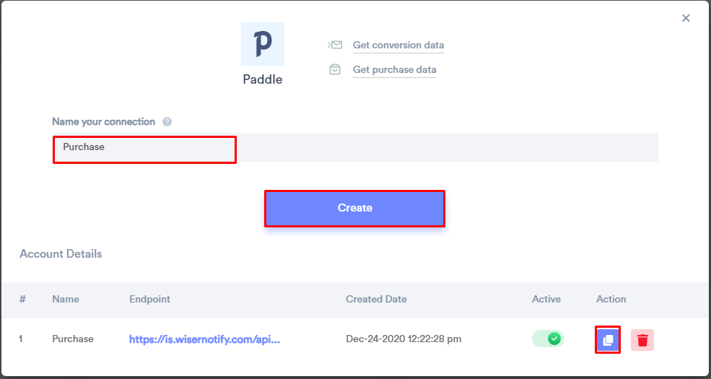Open the Get conversion data link

point(398,45)
